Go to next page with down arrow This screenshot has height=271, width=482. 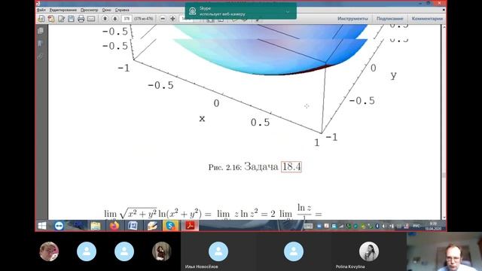(115, 19)
